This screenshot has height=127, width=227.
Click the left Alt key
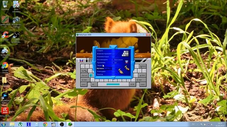pos(94,84)
